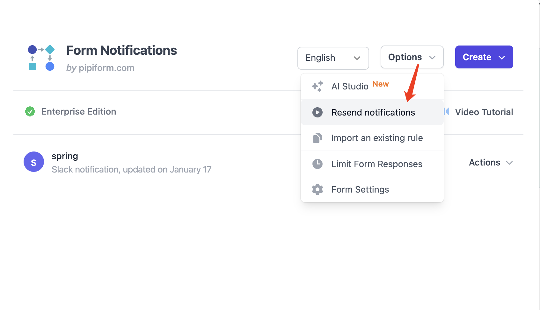Viewport: 540px width, 310px height.
Task: Click the Import existing rule document icon
Action: [x=317, y=138]
